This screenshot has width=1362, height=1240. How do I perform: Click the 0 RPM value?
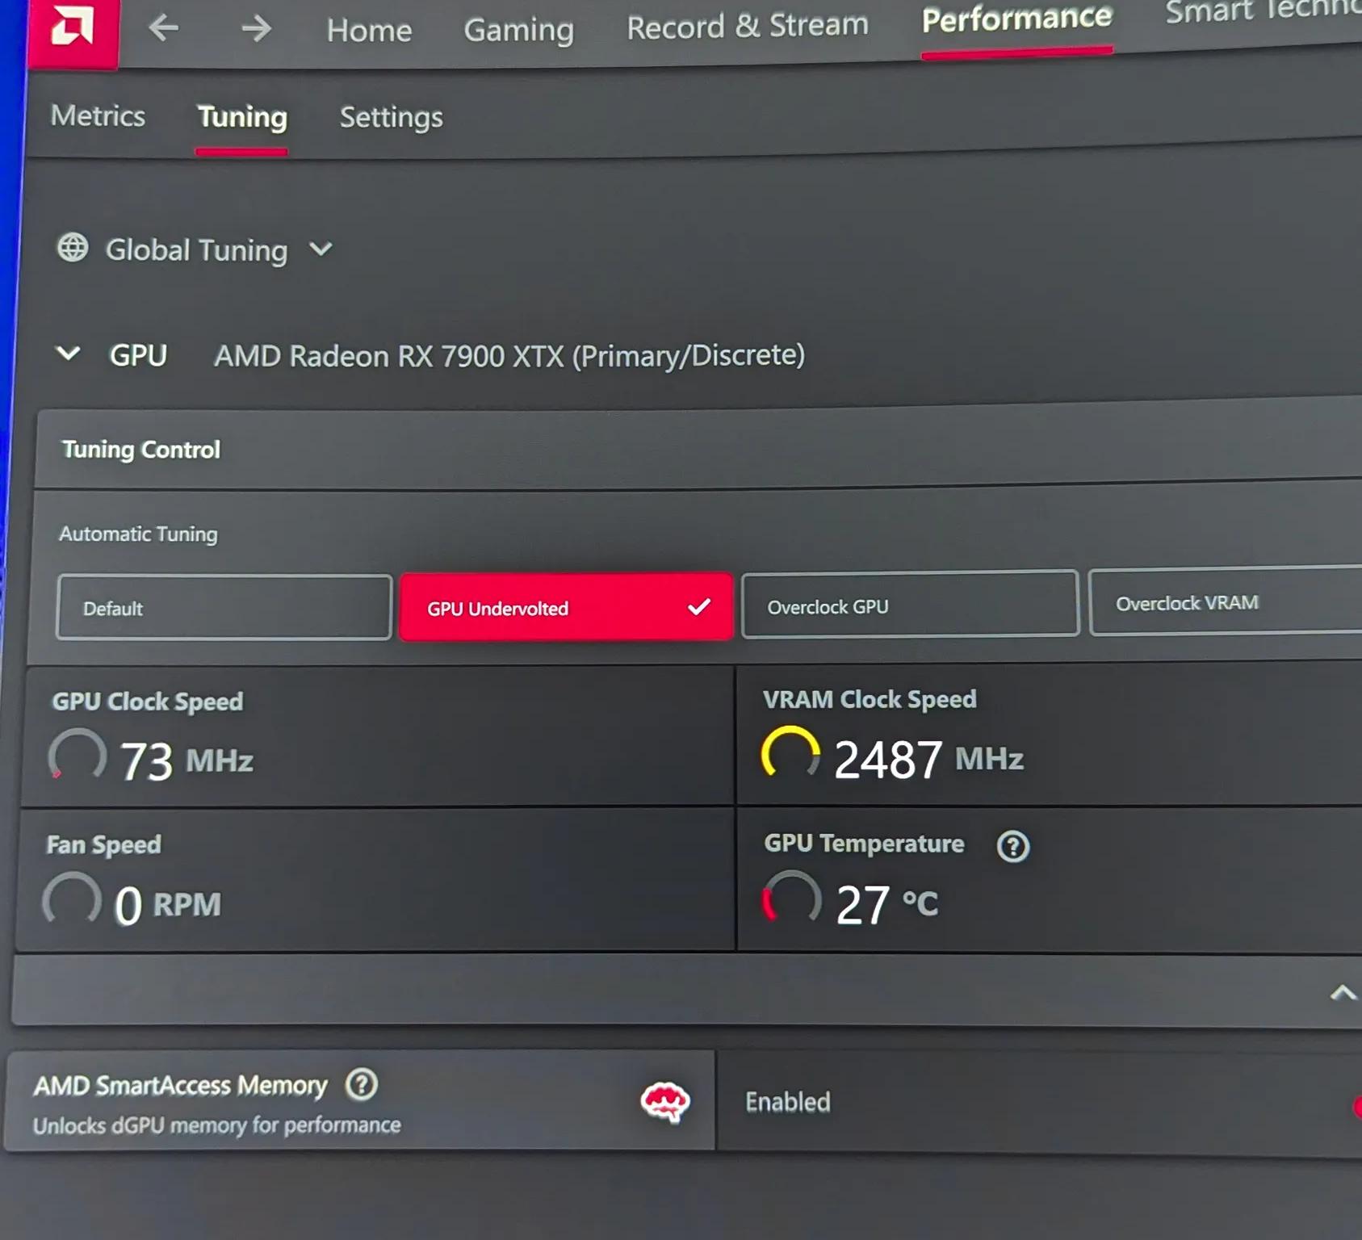(x=167, y=905)
